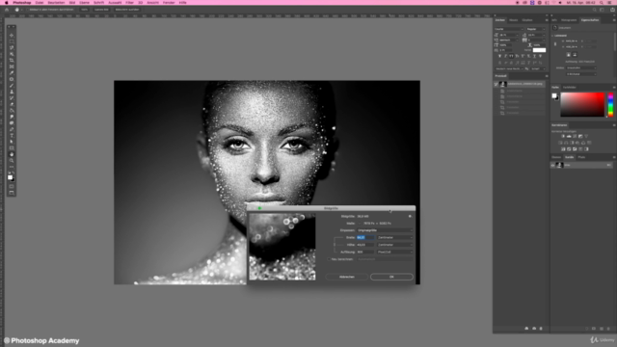Select the Brush tool

[x=12, y=86]
